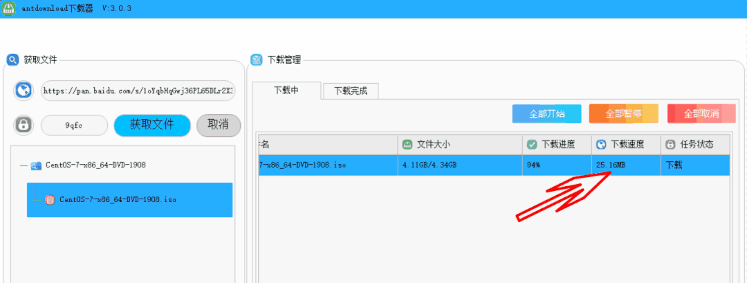Image resolution: width=747 pixels, height=283 pixels.
Task: Click the 全部开始 button
Action: click(x=547, y=114)
